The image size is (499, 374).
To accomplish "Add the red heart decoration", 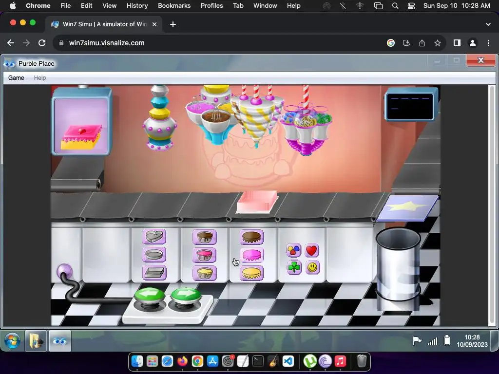I will (x=311, y=250).
